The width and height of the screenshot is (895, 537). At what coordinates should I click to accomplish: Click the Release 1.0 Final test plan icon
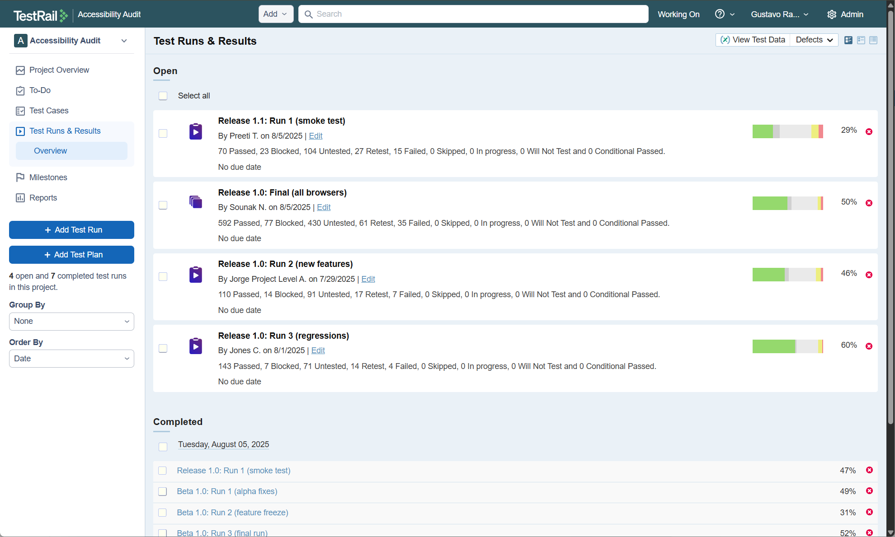[x=196, y=202]
